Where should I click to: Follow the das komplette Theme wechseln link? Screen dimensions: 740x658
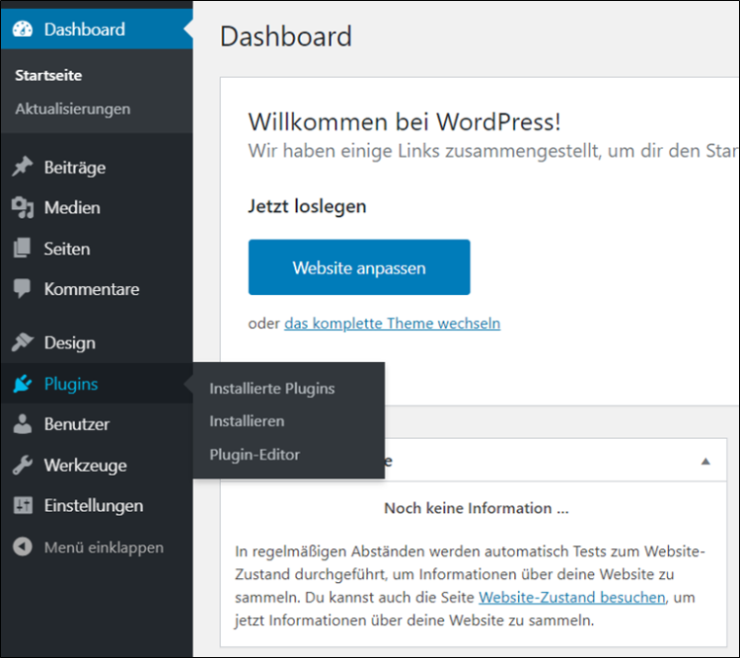click(392, 323)
